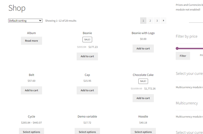
Task: Add Belt to cart
Action: 32,91
